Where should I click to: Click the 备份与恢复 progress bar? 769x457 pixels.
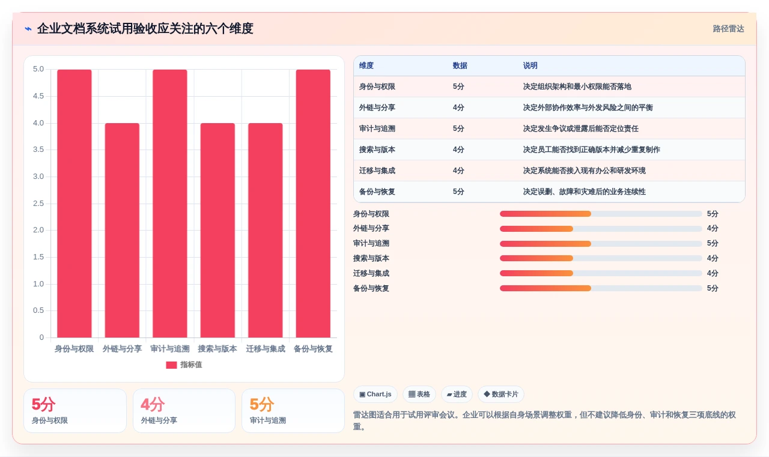[601, 288]
